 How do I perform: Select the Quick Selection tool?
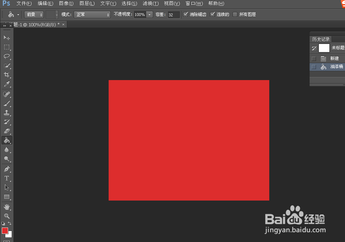point(7,66)
